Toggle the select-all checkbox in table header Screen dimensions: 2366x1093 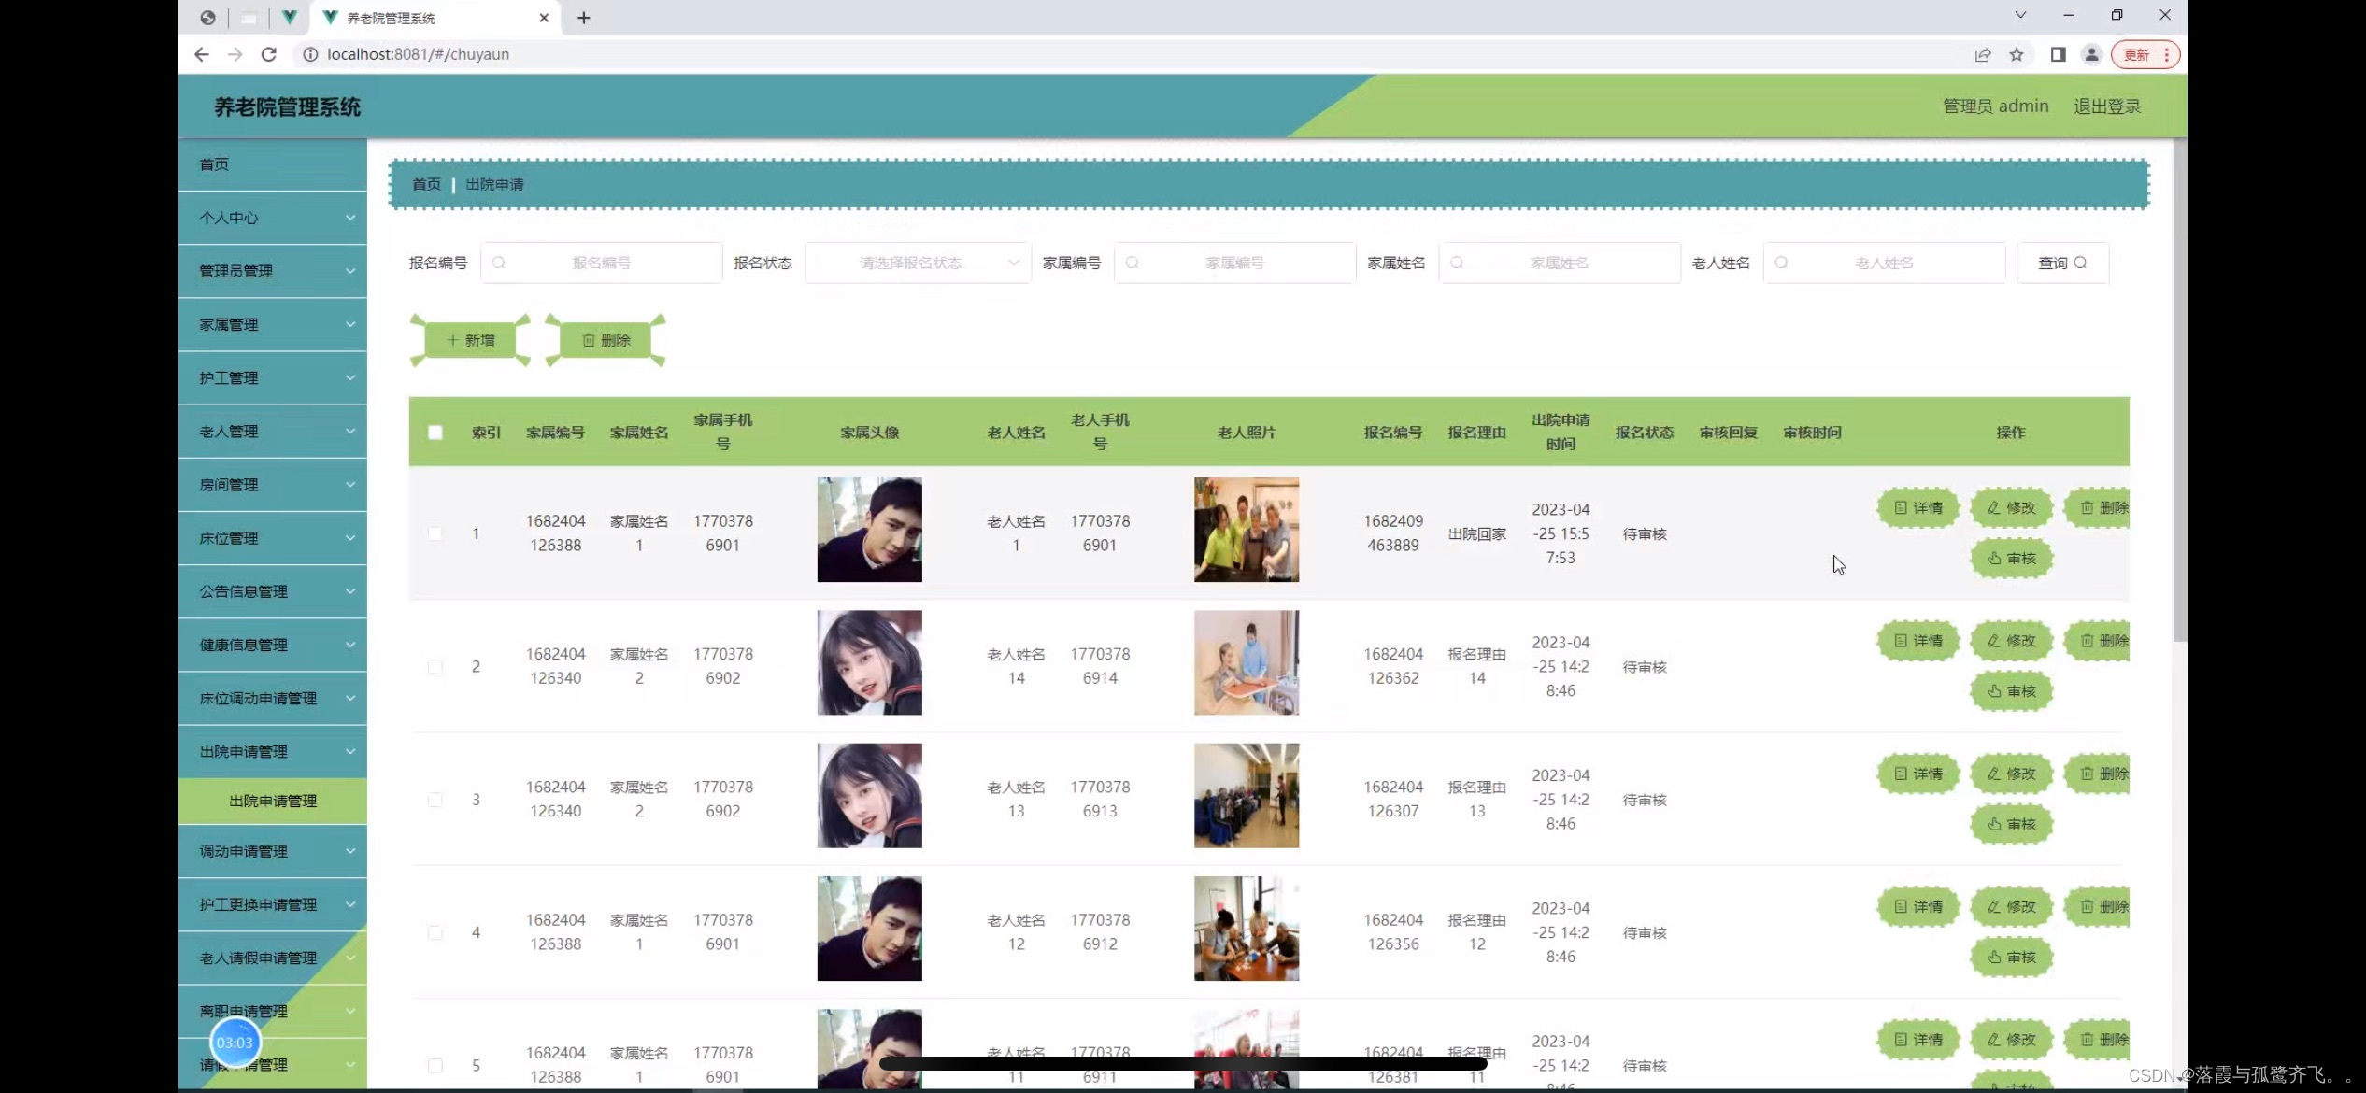click(435, 433)
